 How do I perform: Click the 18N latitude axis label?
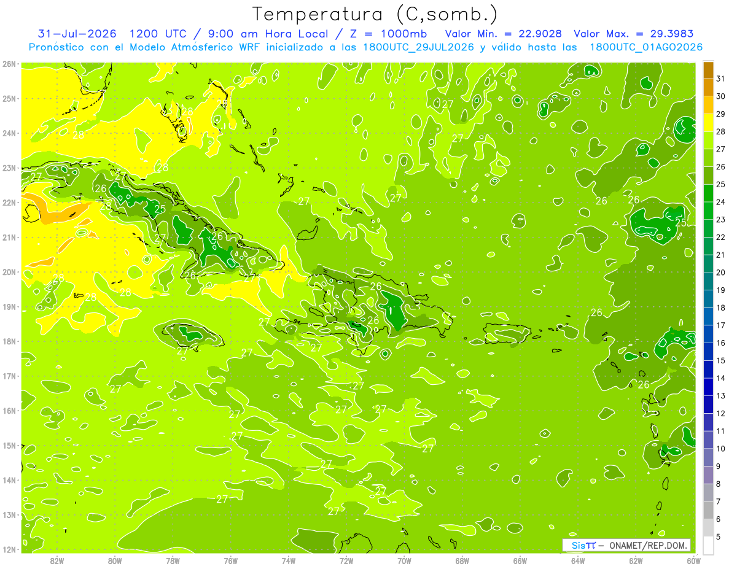tap(9, 341)
